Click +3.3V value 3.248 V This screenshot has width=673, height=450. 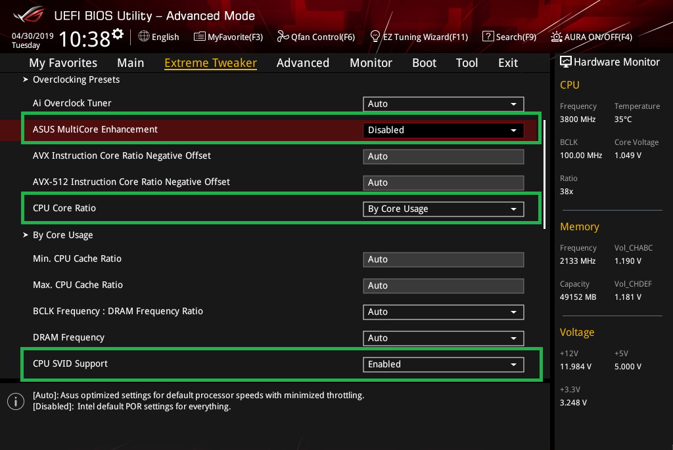click(573, 402)
